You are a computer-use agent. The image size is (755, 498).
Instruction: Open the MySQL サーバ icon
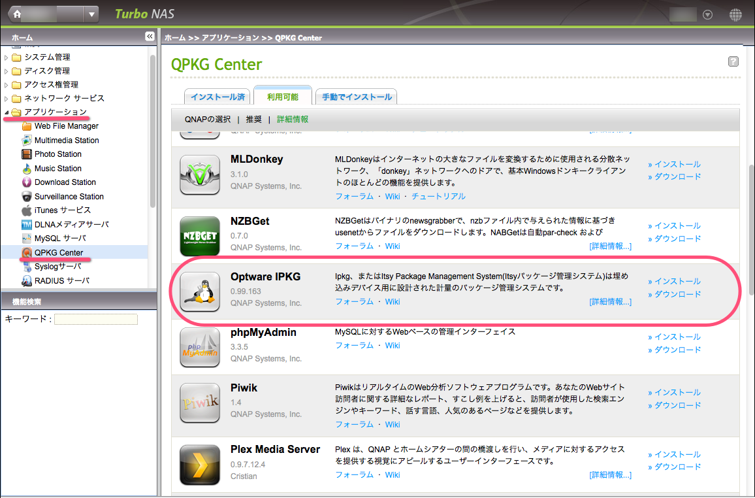click(x=27, y=239)
